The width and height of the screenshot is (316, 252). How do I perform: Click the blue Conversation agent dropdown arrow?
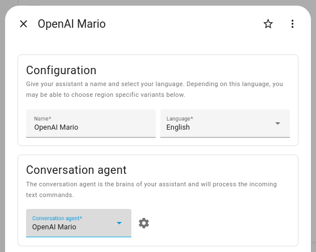(x=119, y=223)
